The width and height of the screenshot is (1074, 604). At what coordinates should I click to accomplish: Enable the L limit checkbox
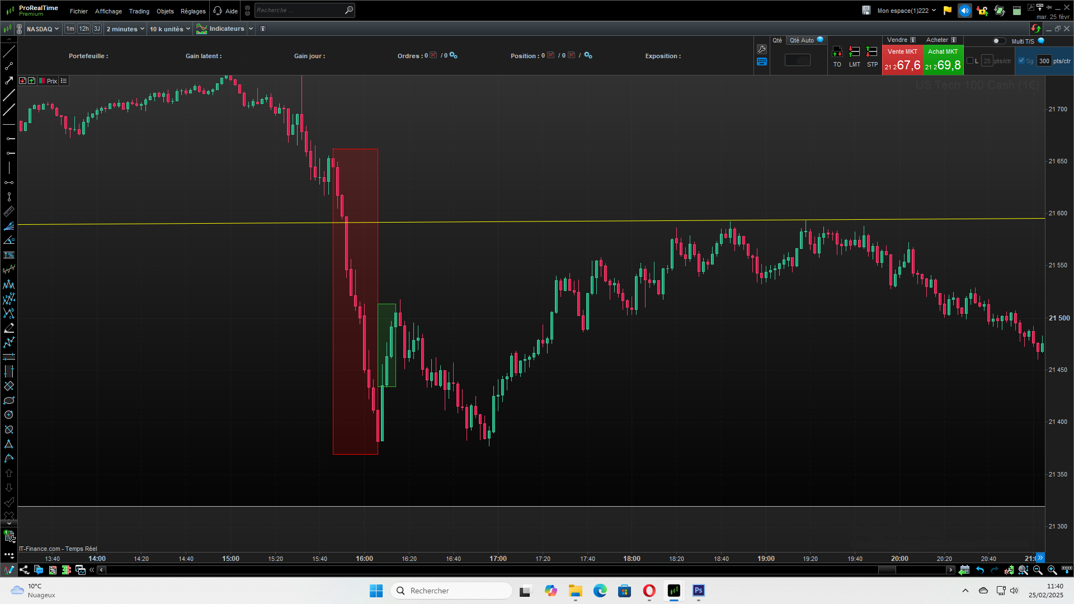click(x=970, y=61)
